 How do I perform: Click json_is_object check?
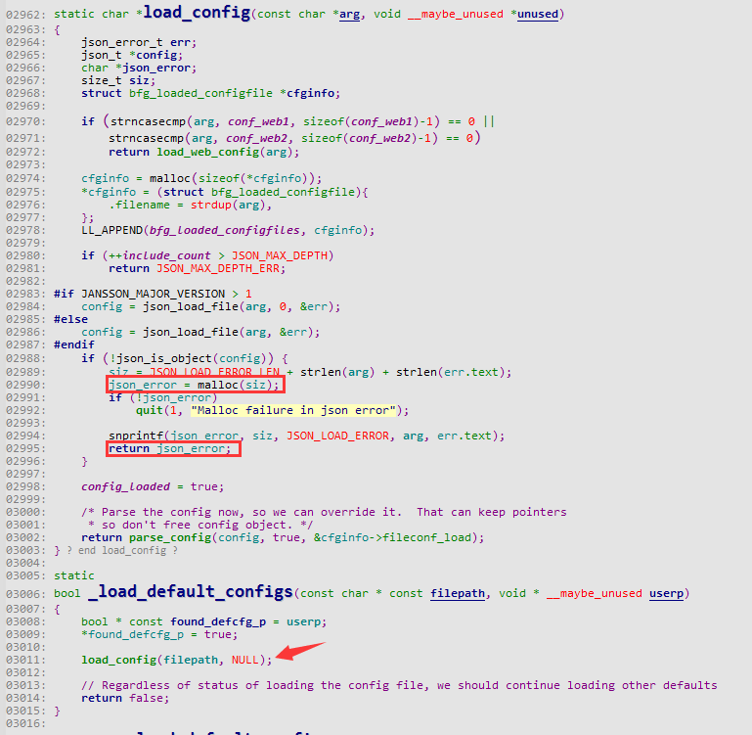195,358
